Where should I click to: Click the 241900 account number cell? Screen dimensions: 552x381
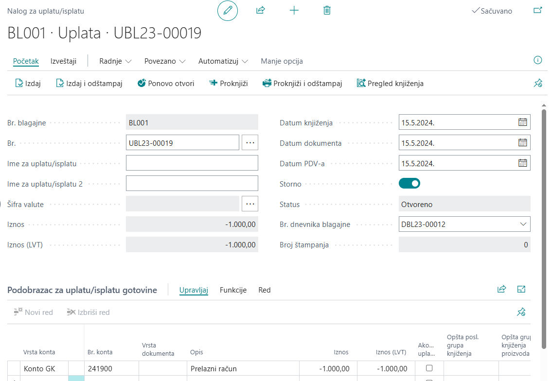coord(111,369)
